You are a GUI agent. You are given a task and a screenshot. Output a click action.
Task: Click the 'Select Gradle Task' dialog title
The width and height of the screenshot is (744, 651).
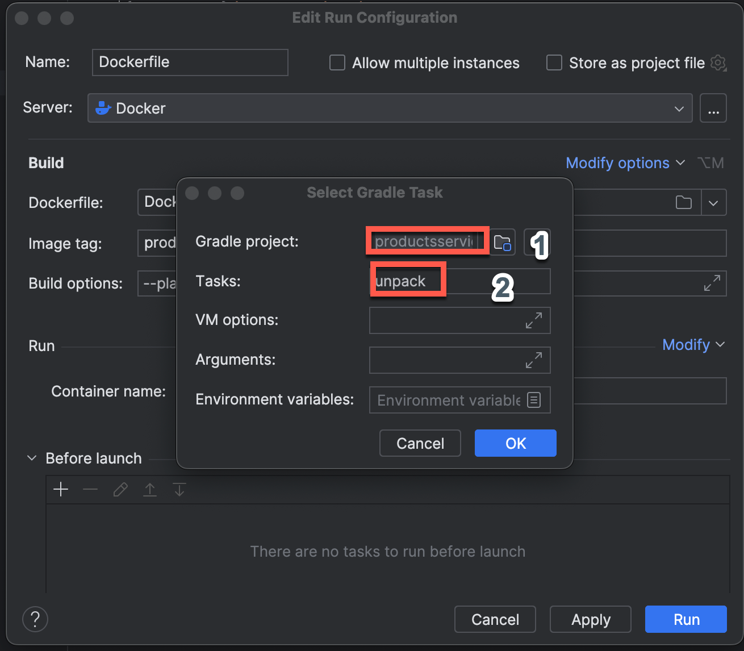[375, 193]
